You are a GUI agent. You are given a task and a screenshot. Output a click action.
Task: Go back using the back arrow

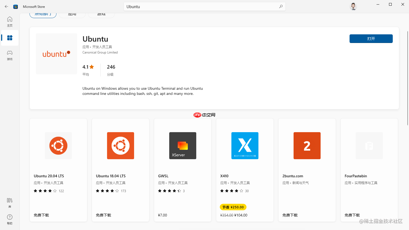(6, 6)
